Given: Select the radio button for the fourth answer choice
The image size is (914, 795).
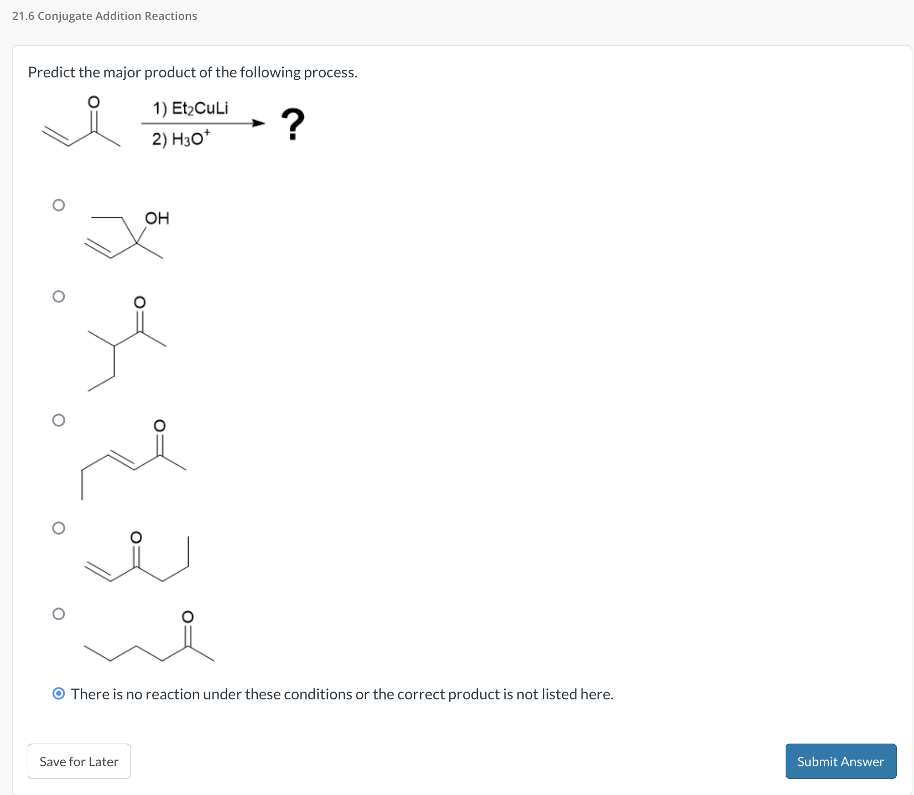Looking at the screenshot, I should coord(59,529).
